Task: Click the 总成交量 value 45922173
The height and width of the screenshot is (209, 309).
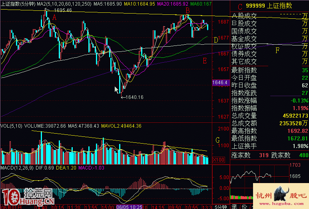Action: 295,116
